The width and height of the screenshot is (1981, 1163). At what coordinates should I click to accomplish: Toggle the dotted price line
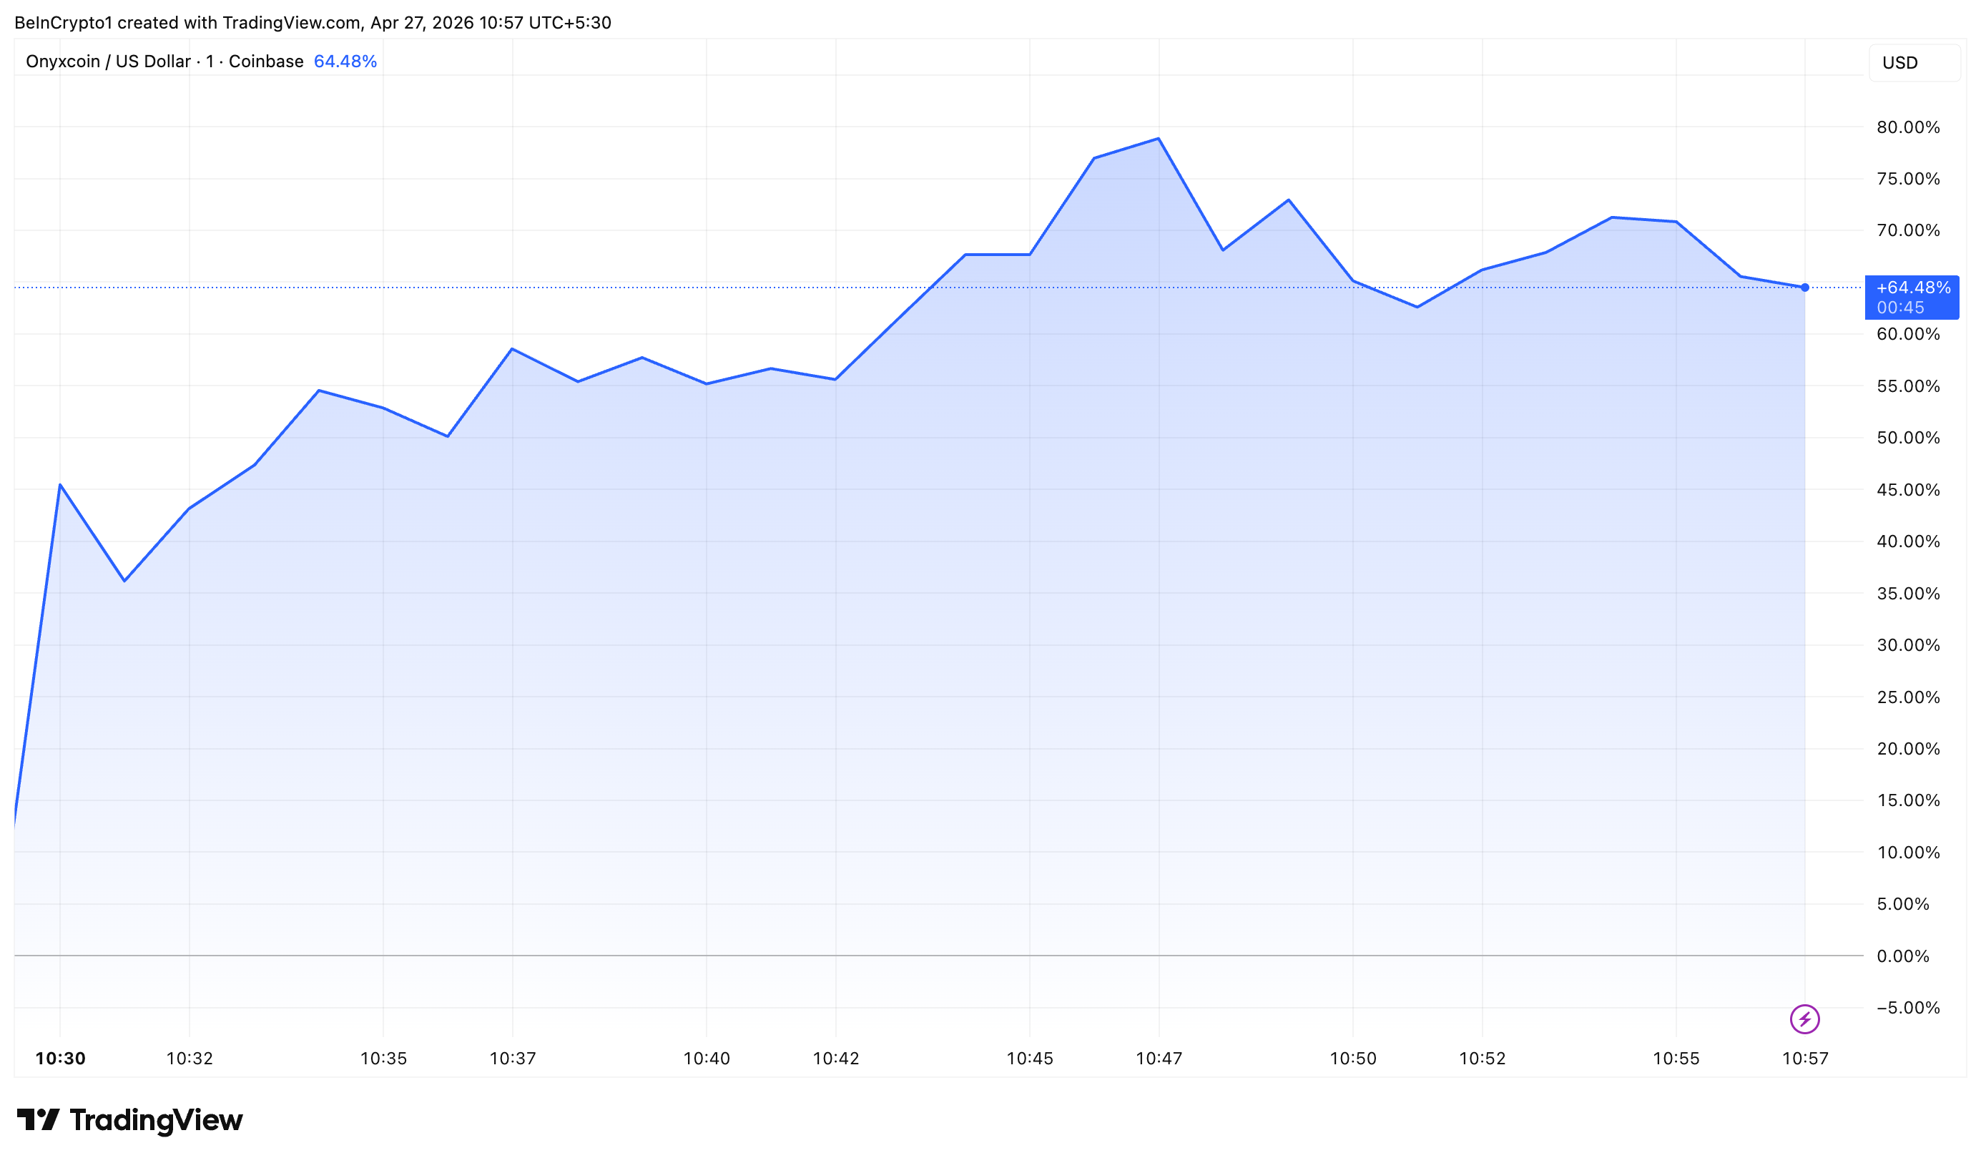click(943, 288)
